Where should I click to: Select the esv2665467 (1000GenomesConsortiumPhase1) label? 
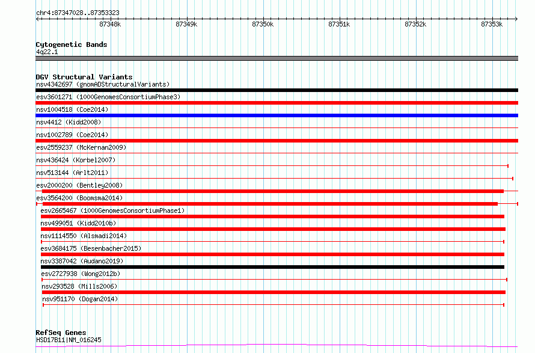[112, 210]
